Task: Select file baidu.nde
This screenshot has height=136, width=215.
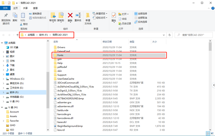Action: (x=63, y=110)
